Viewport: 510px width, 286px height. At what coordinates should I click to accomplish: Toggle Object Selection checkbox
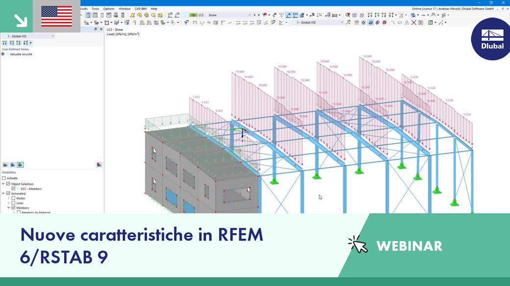[x=8, y=184]
